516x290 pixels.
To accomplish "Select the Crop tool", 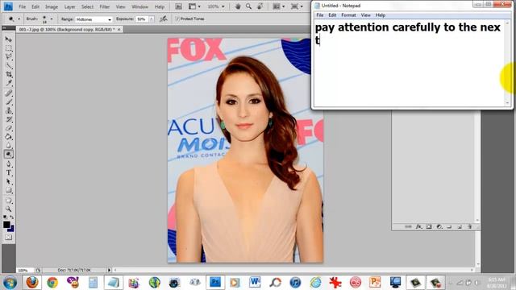I will pos(9,75).
